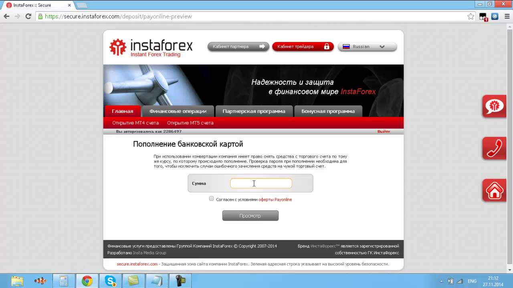Open the Финансовые операции tab

pos(178,111)
